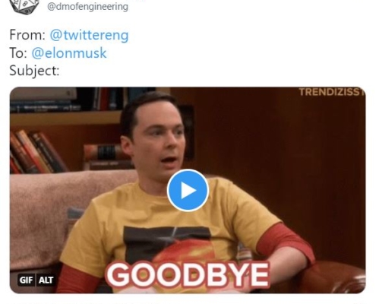The height and width of the screenshot is (304, 376).
Task: Click the man's face in the GIF
Action: tap(157, 142)
